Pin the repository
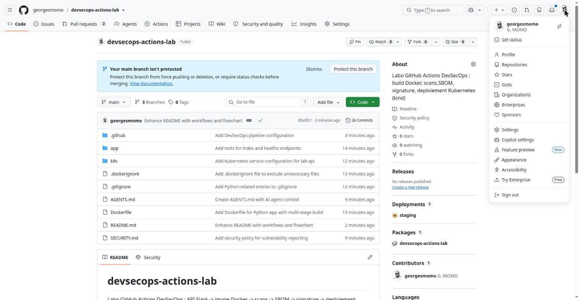Viewport: 579px width, 300px height. click(x=355, y=42)
